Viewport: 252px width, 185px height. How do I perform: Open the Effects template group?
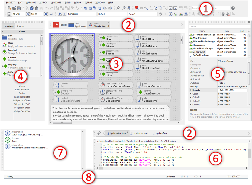[x=22, y=86]
